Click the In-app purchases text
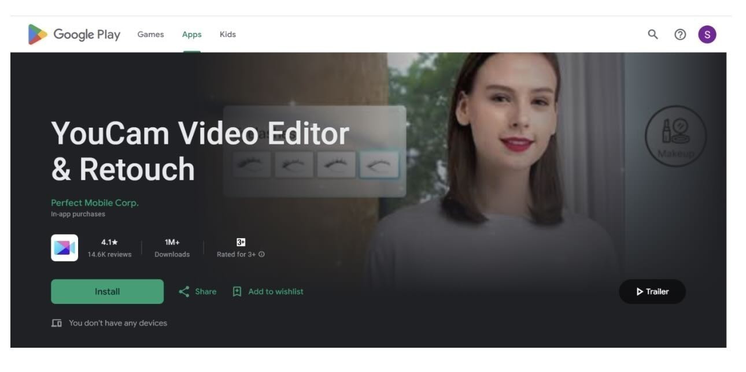The image size is (746, 372). [x=78, y=214]
